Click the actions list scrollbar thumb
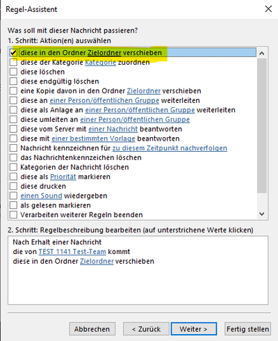278x341 pixels. click(x=262, y=125)
